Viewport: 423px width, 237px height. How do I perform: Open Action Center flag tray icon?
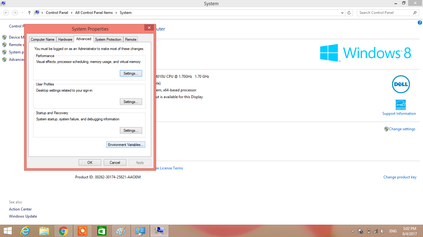point(360,231)
